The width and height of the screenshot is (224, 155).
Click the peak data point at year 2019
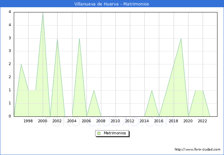click(x=181, y=39)
